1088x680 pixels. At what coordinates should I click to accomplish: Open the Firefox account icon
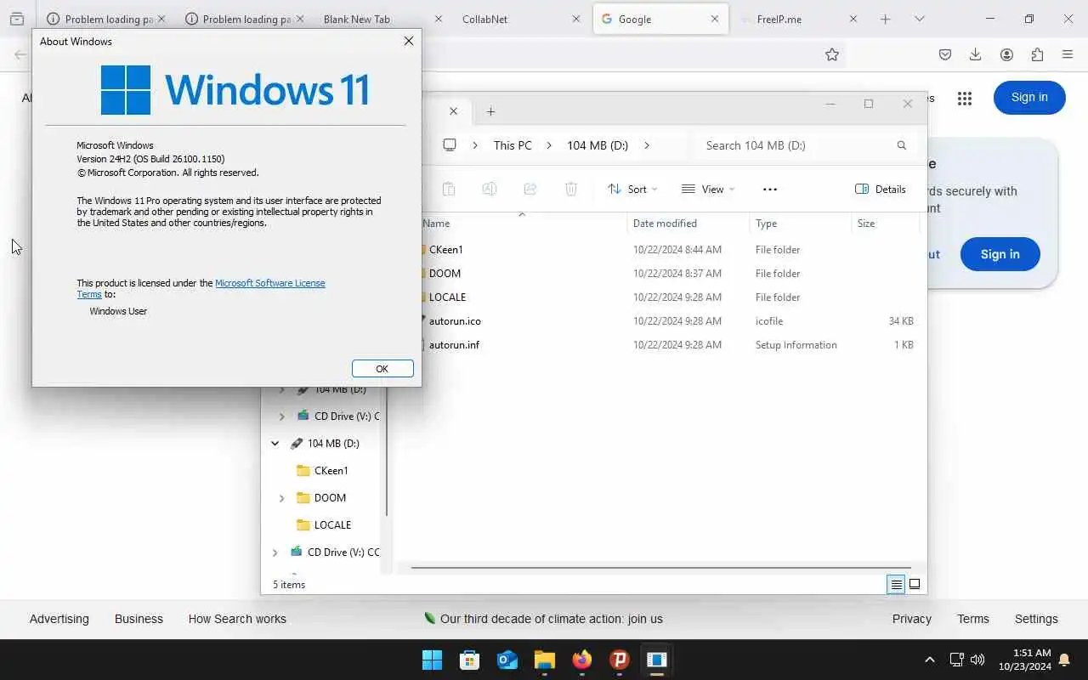tap(1006, 54)
